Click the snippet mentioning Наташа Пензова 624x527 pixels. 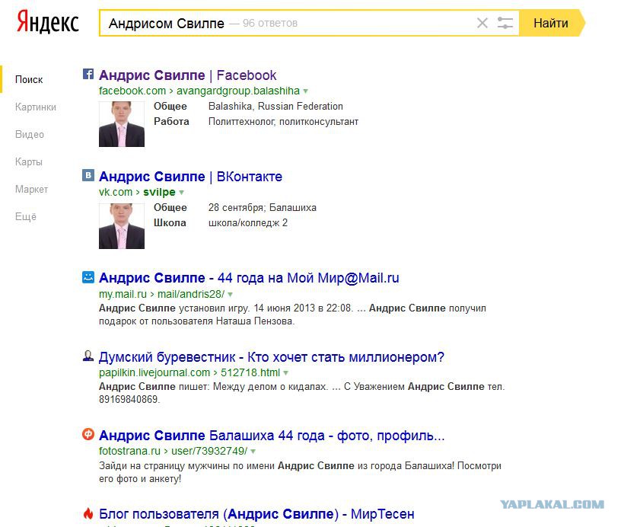[292, 315]
